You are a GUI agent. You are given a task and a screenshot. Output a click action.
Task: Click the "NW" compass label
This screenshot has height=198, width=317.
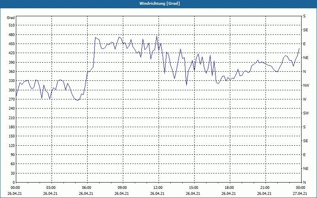(306, 86)
